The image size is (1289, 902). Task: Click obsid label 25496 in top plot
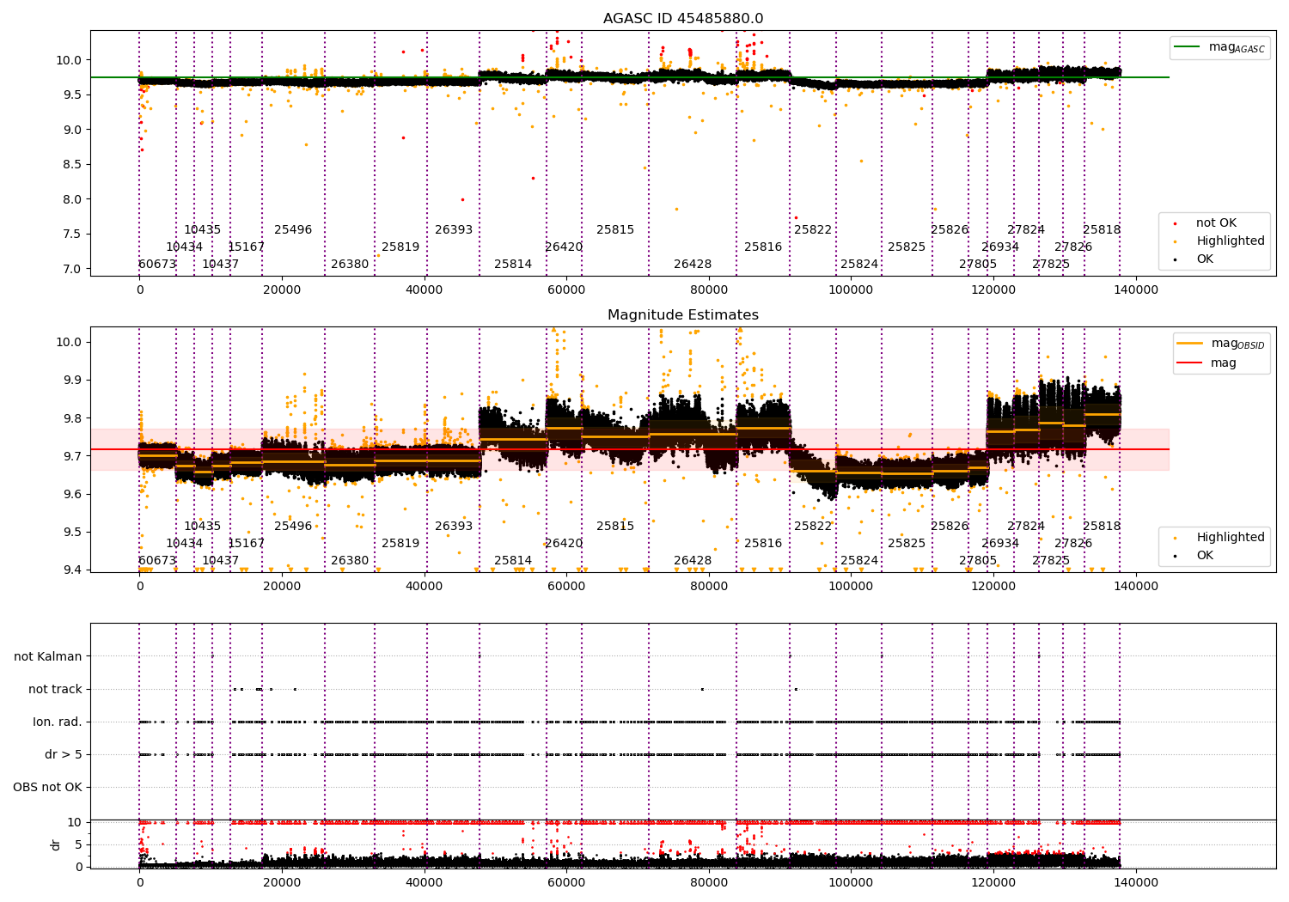[293, 230]
